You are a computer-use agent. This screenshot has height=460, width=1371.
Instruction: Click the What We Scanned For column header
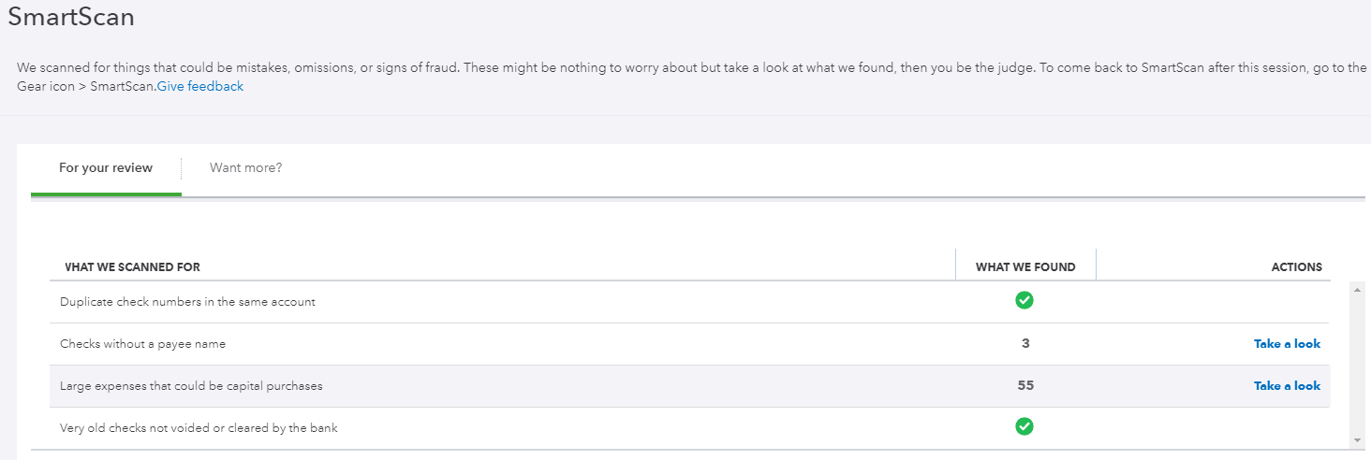click(132, 267)
